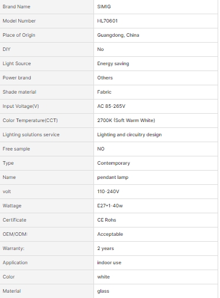Click the pendant lamp name value
The image size is (220, 298).
point(113,177)
